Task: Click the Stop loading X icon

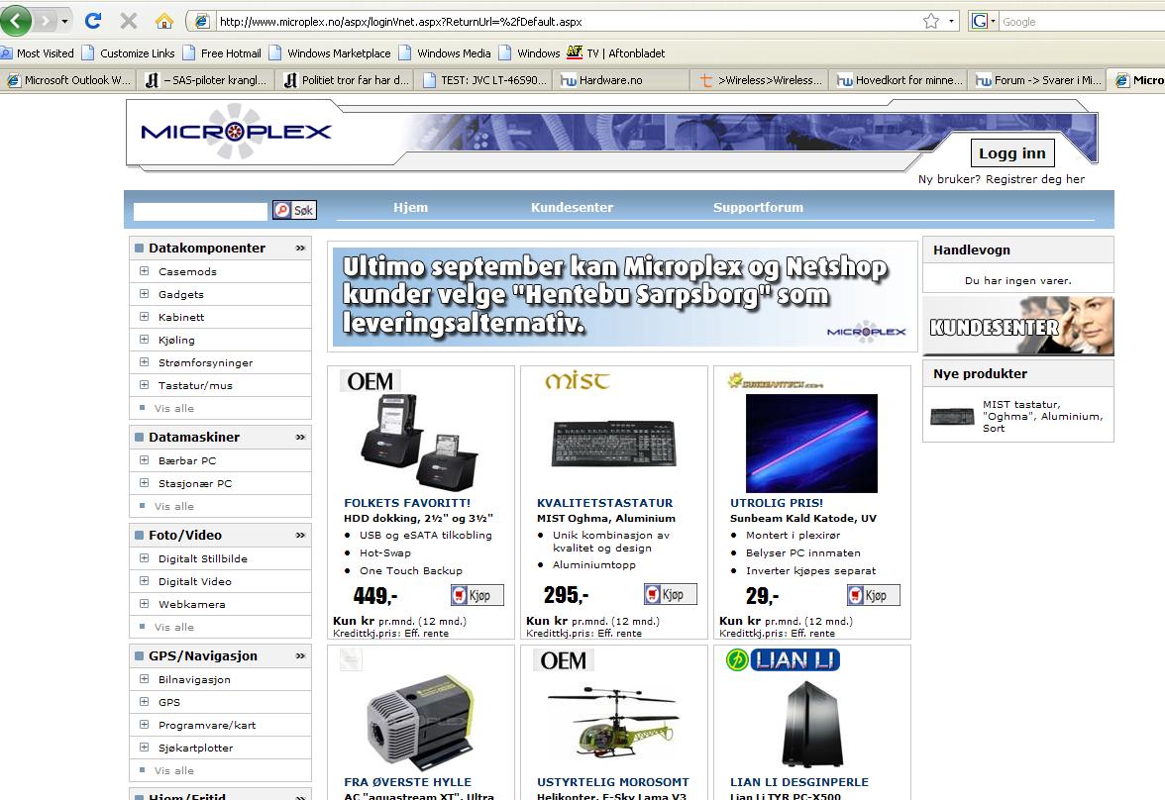Action: (x=129, y=21)
